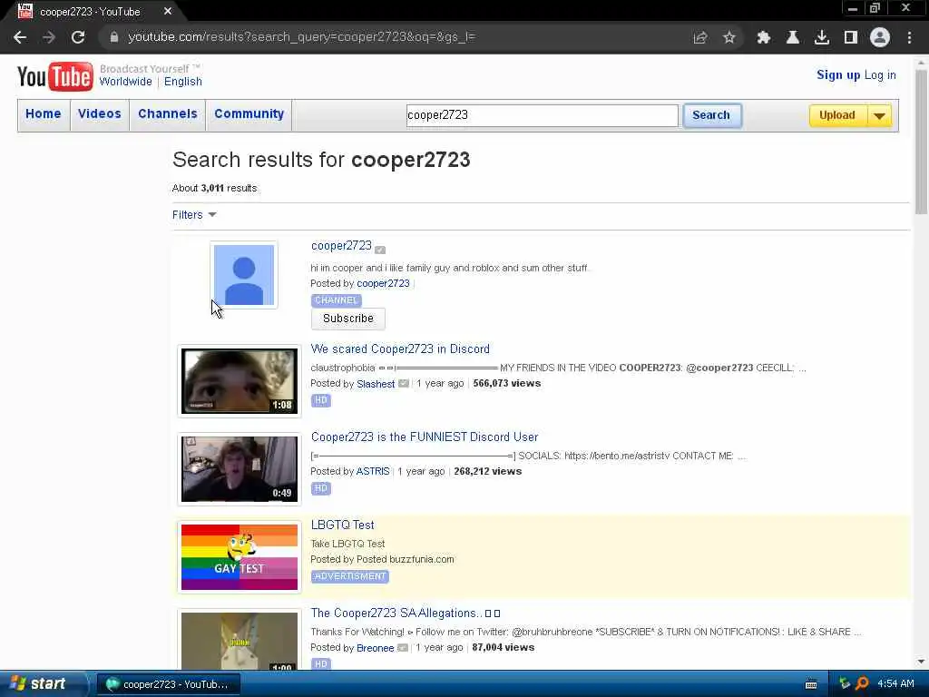Click the Upload button
Screen dimensions: 929x697
coord(837,115)
